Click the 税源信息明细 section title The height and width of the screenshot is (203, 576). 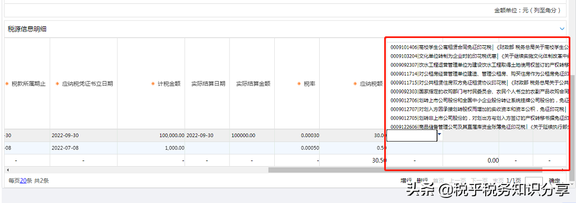tap(27, 29)
